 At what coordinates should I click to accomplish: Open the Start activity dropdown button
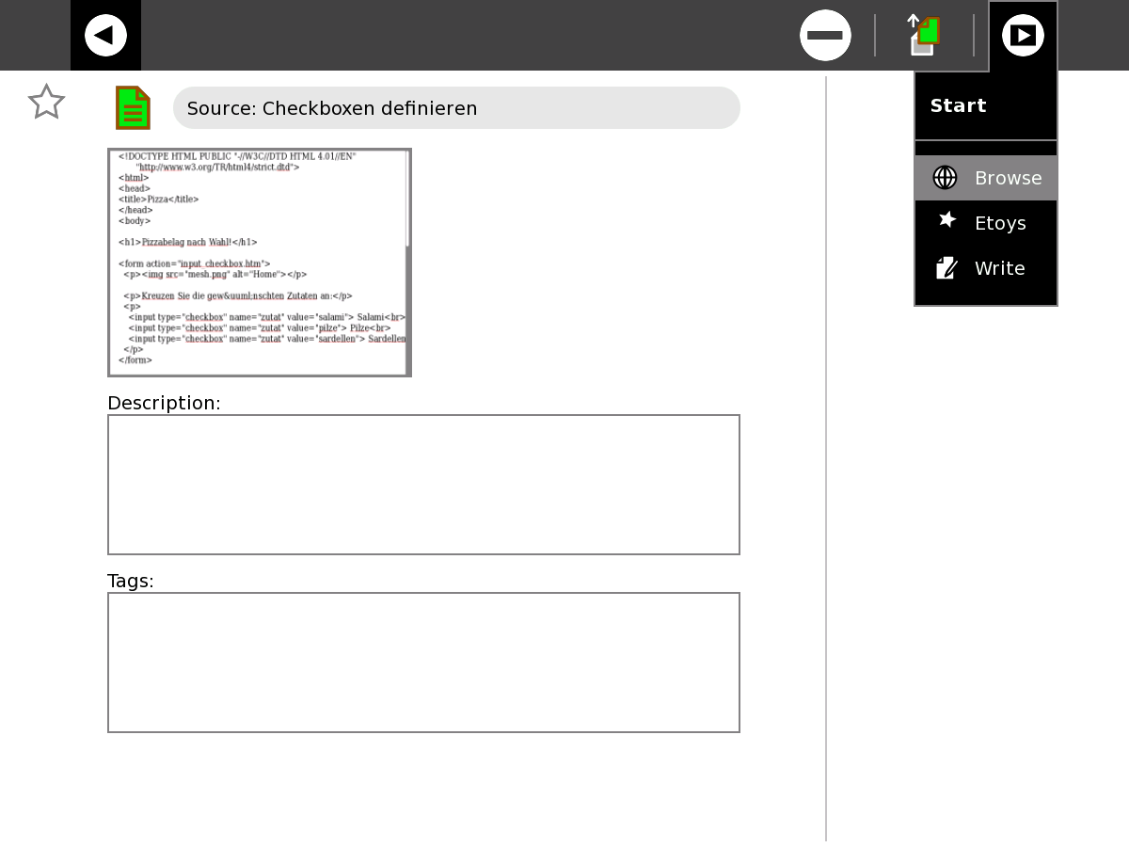point(1023,36)
